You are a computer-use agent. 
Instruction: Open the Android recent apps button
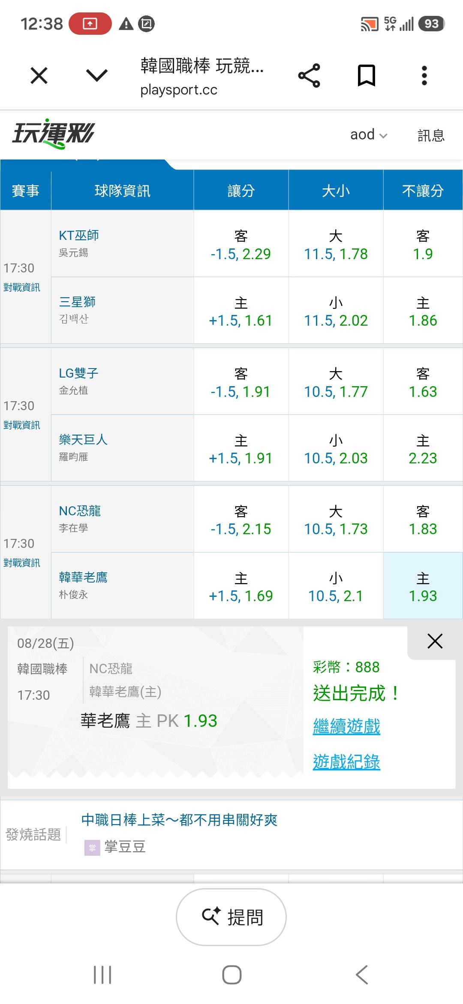click(x=102, y=975)
